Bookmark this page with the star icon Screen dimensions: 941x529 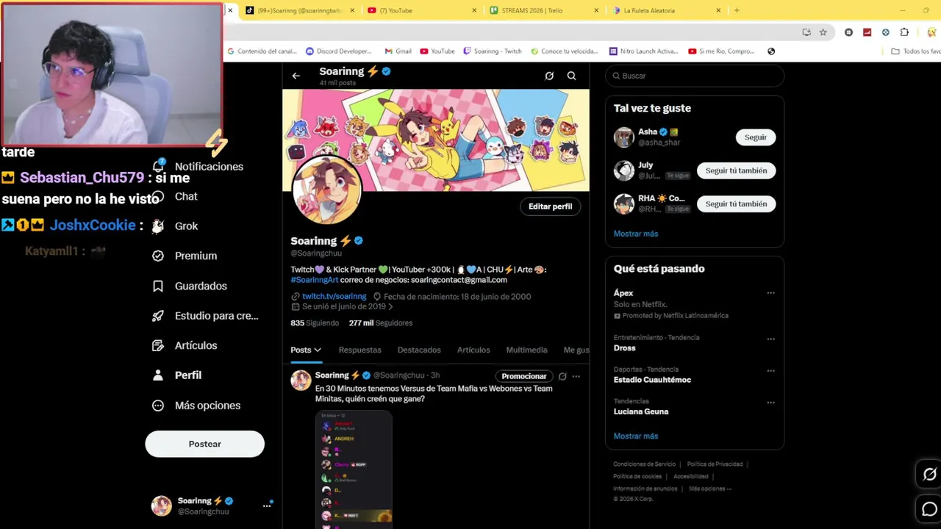[x=823, y=32]
